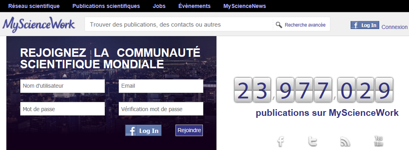The image size is (409, 150).
Task: Open MyScienceNews menu item
Action: tap(245, 6)
